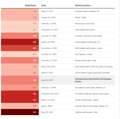Sort by Name/Location column header

tap(83, 5)
